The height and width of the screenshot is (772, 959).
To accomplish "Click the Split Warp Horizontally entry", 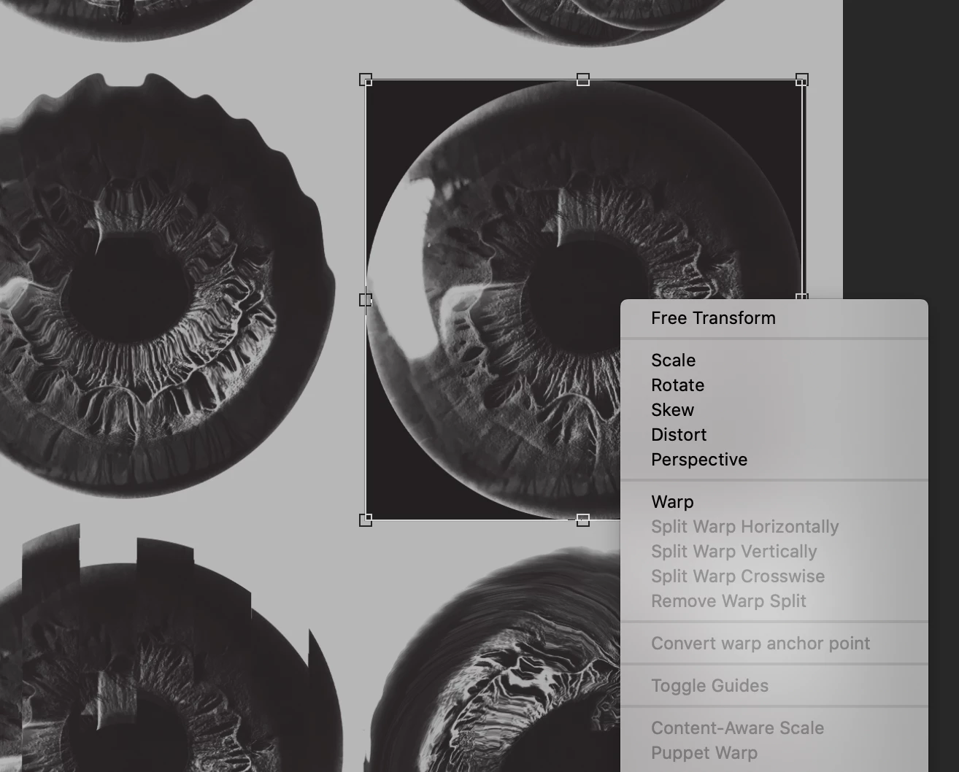I will (774, 527).
